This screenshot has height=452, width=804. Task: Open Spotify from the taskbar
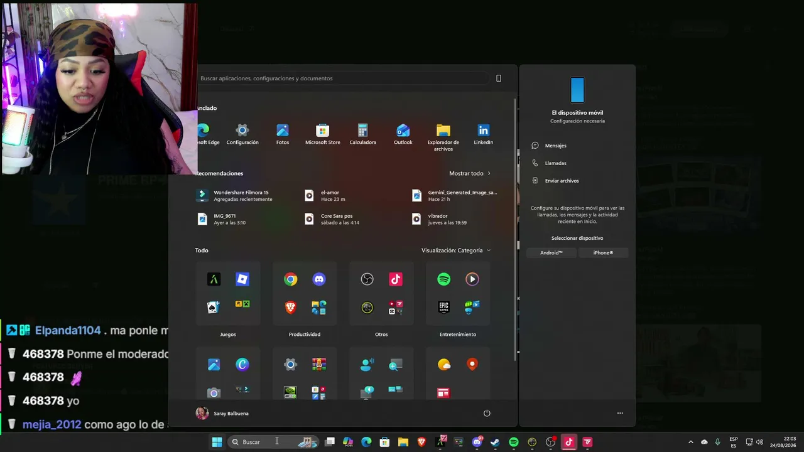(513, 442)
